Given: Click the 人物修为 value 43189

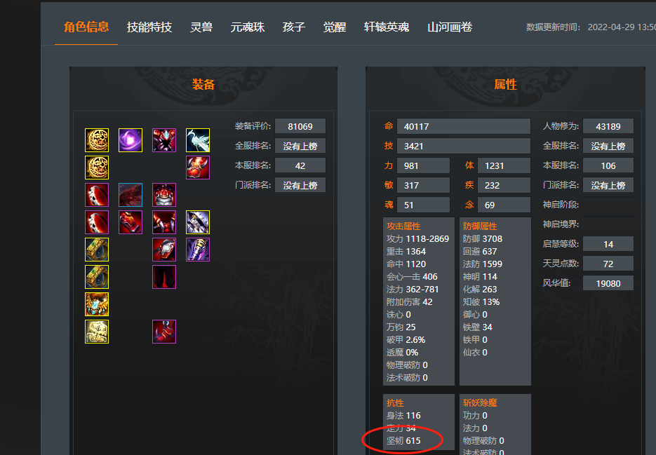Looking at the screenshot, I should 608,126.
